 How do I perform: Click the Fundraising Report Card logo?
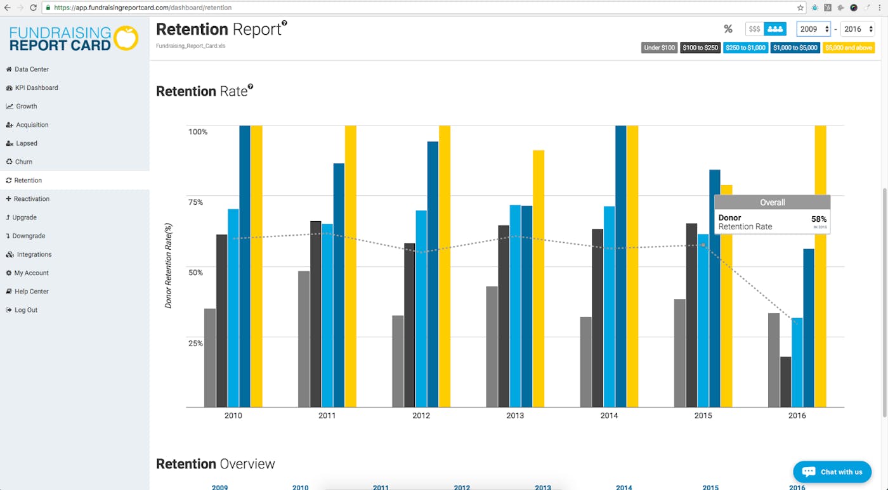(74, 39)
